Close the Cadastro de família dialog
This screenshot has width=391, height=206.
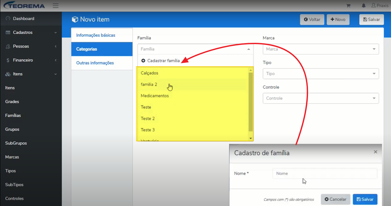[x=375, y=152]
